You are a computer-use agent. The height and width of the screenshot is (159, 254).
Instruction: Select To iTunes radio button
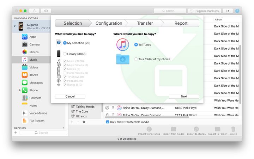136,44
